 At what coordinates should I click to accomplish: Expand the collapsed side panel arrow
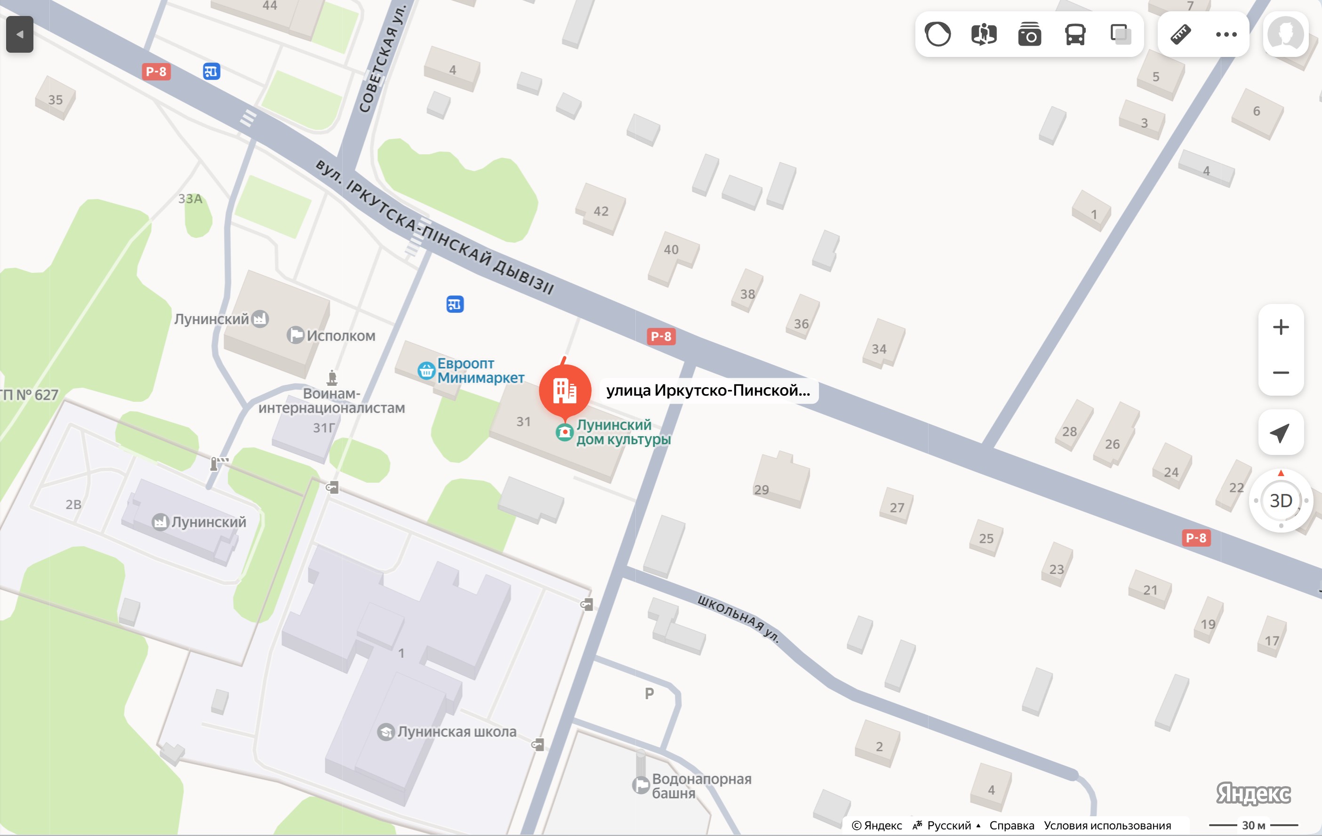click(x=20, y=35)
